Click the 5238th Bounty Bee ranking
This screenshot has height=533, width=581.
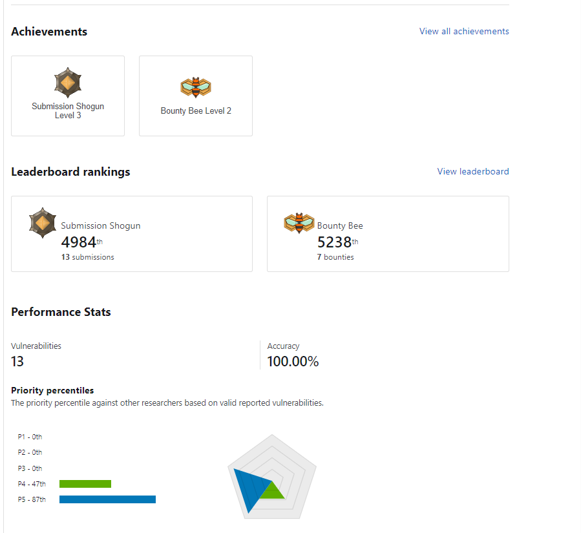pyautogui.click(x=335, y=242)
